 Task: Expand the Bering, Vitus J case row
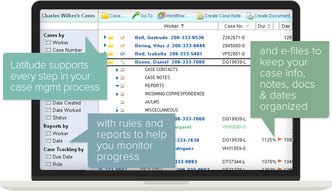[x=105, y=45]
